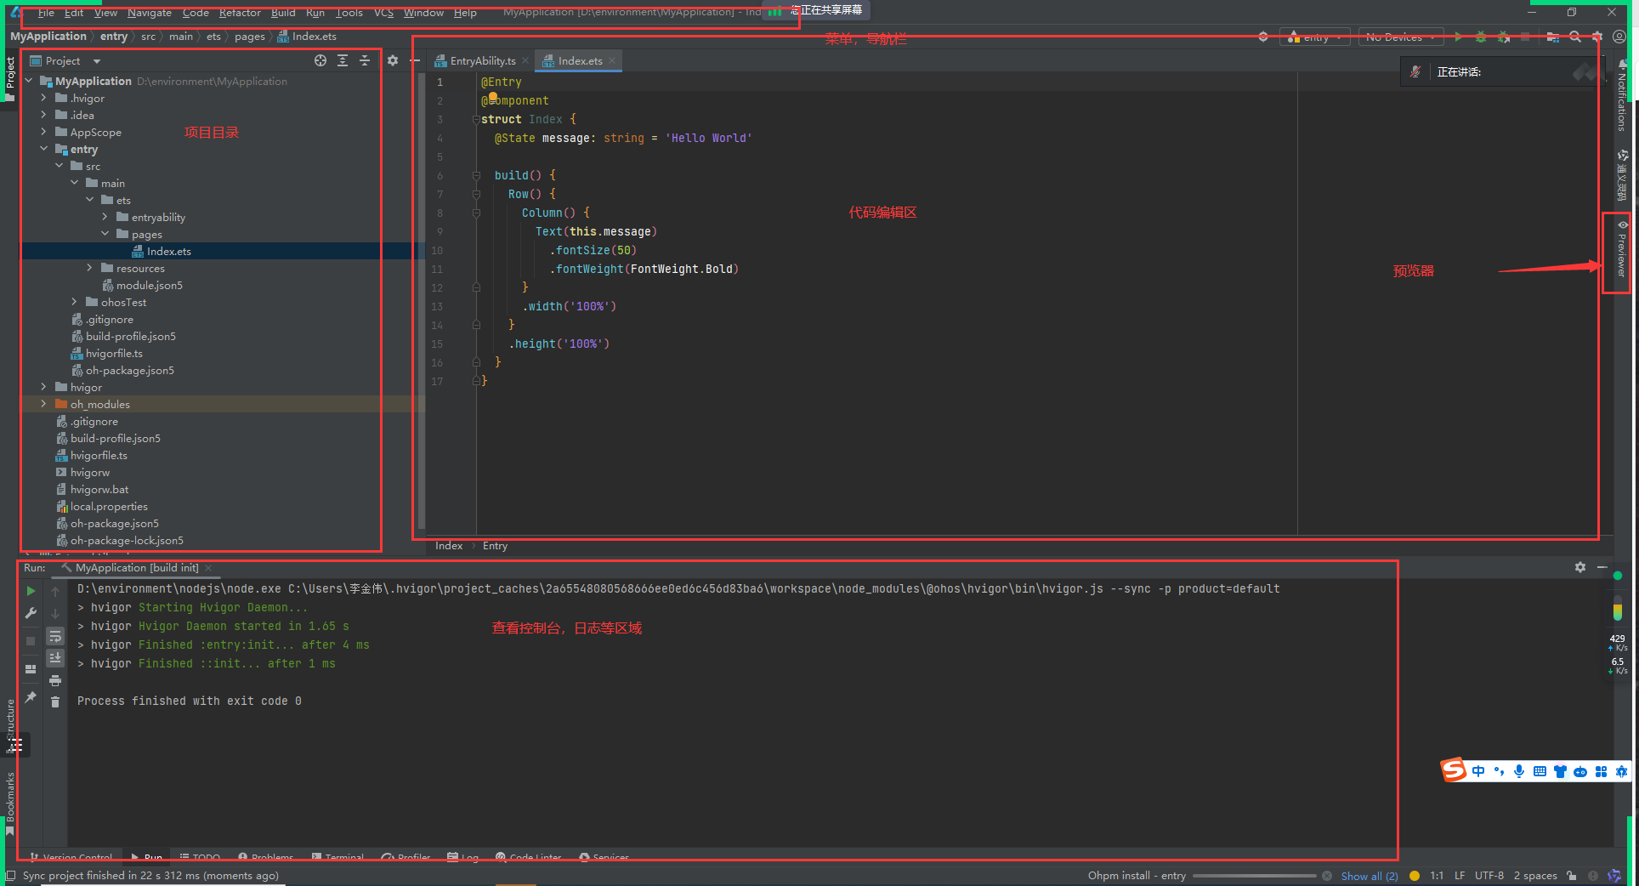
Task: Start debugging the entry module
Action: 1481,37
